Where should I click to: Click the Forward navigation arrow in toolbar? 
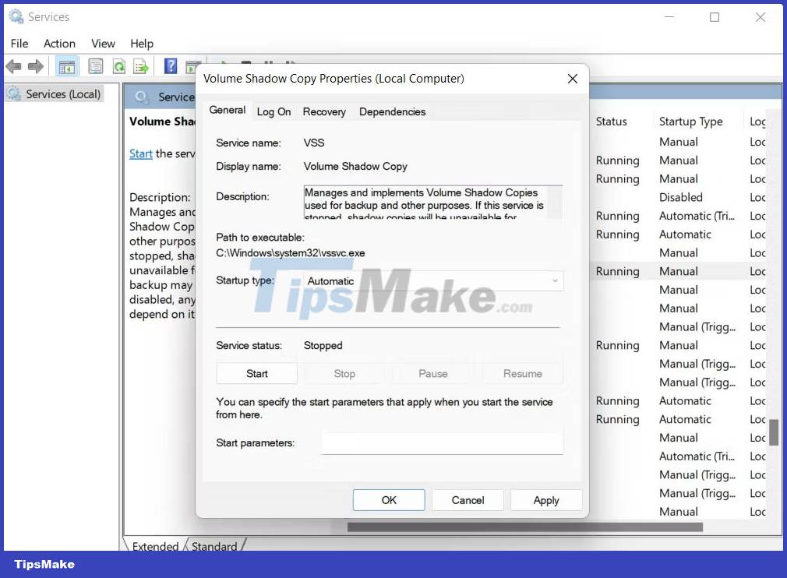point(35,66)
